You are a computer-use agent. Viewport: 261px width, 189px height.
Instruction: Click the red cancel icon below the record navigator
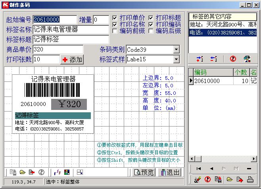click(207, 180)
